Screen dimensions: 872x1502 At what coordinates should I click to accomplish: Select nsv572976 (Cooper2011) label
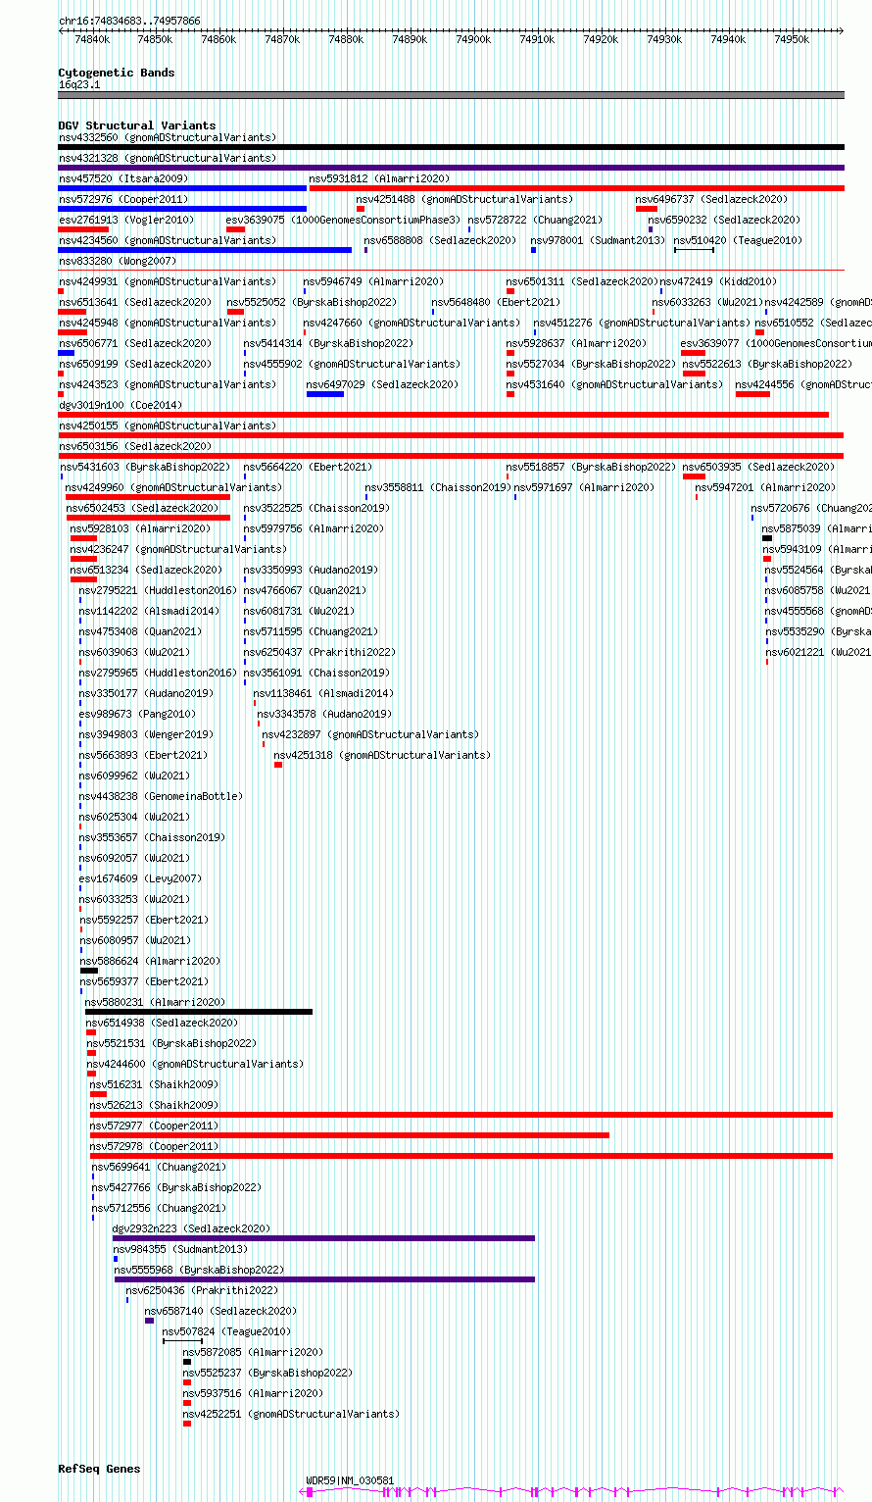[123, 199]
